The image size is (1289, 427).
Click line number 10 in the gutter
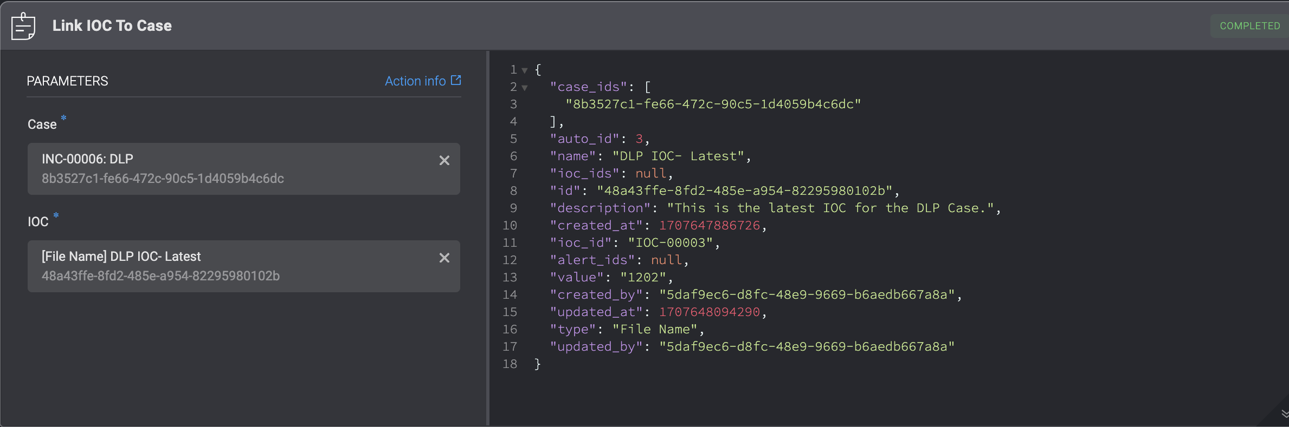point(510,226)
